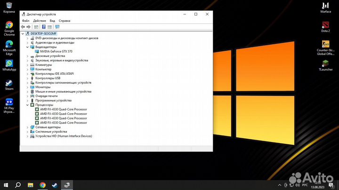Viewport: 339px width, 190px height.
Task: Scan for hardware changes via monitor toolbar icon
Action: pyautogui.click(x=57, y=27)
